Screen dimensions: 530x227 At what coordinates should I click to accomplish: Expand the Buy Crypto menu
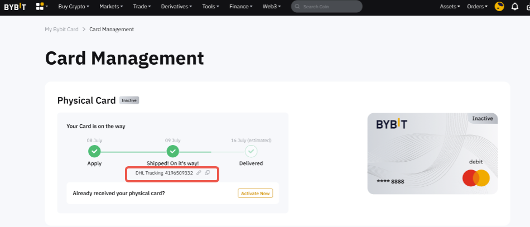tap(74, 7)
